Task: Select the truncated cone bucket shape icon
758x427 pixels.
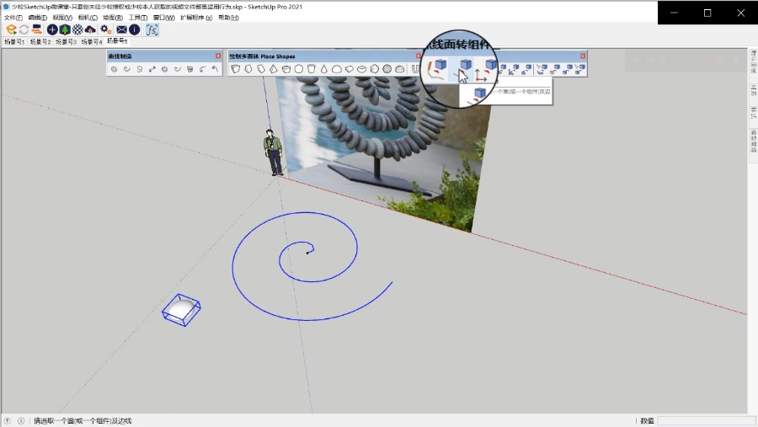Action: [x=312, y=69]
